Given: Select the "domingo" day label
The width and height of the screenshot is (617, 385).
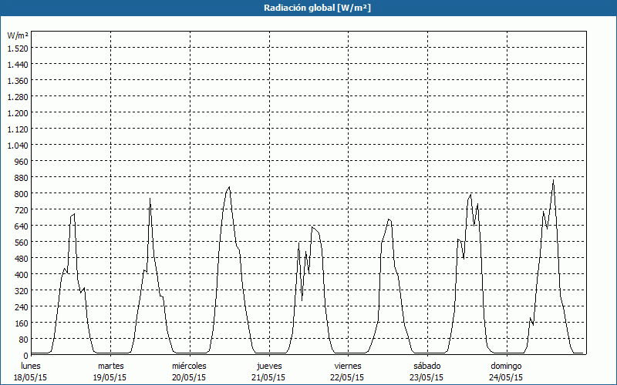Looking at the screenshot, I should point(506,366).
